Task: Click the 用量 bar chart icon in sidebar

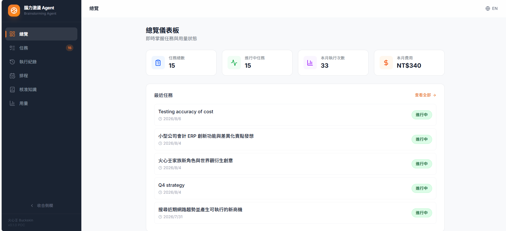Action: pos(12,103)
